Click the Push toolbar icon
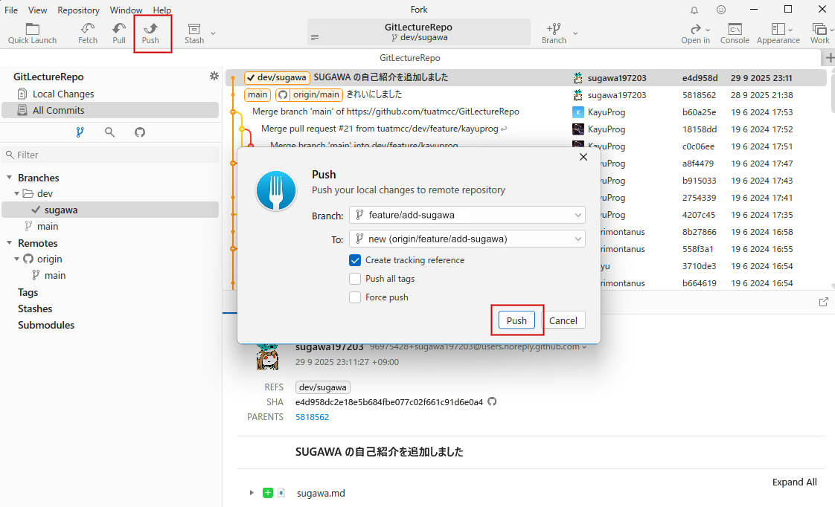Image resolution: width=835 pixels, height=507 pixels. point(150,33)
